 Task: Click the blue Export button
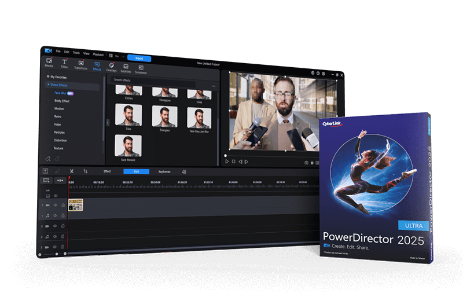point(139,58)
